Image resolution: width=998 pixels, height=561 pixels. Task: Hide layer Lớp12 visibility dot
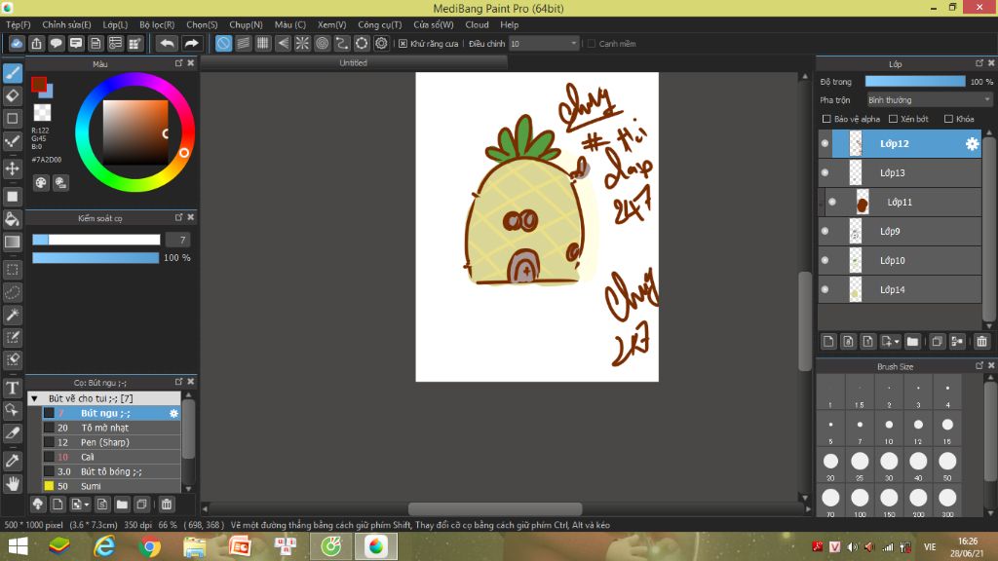825,144
